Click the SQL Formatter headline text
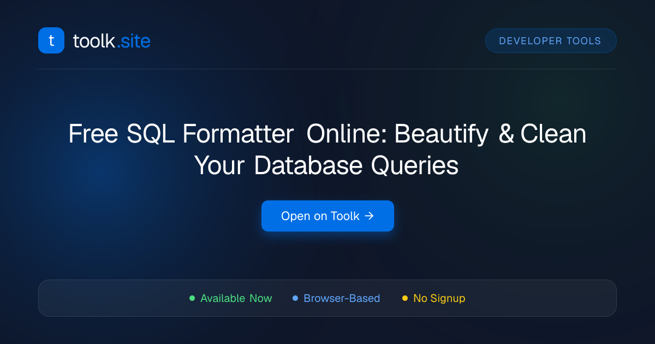This screenshot has width=655, height=344. click(x=327, y=150)
